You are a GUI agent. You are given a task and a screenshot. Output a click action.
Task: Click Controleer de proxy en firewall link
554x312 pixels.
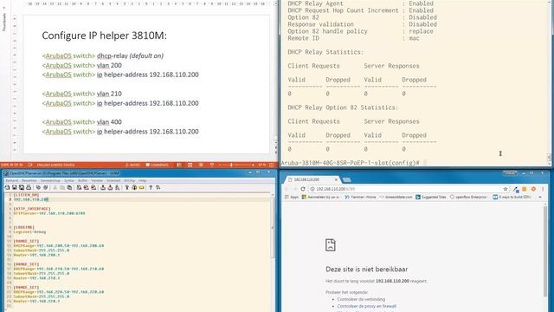(366, 306)
